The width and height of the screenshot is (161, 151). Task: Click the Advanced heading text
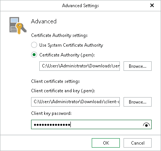[44, 21]
